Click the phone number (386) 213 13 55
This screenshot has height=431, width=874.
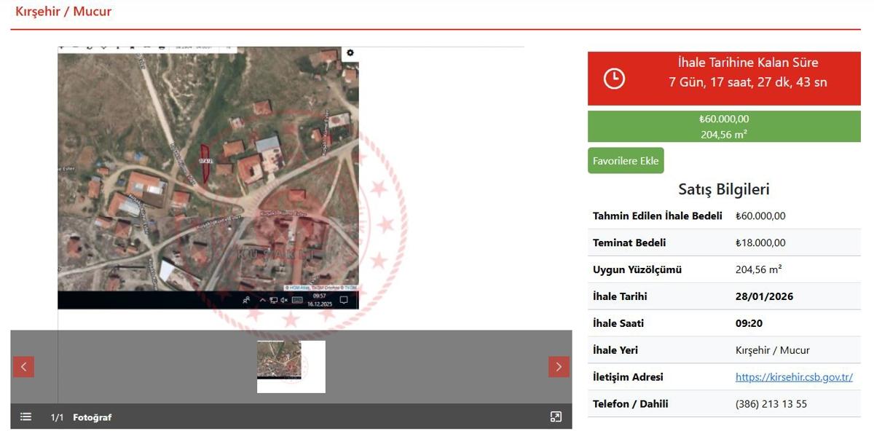(x=771, y=404)
